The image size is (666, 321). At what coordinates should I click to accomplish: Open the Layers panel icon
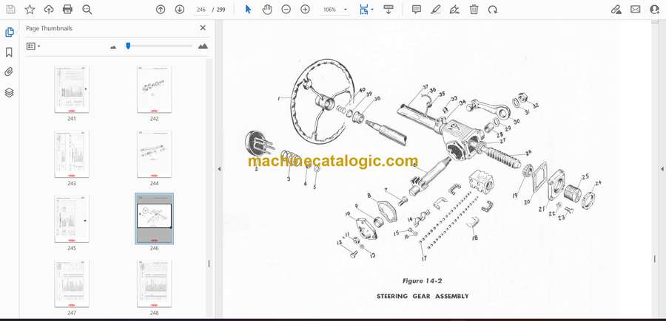point(9,93)
